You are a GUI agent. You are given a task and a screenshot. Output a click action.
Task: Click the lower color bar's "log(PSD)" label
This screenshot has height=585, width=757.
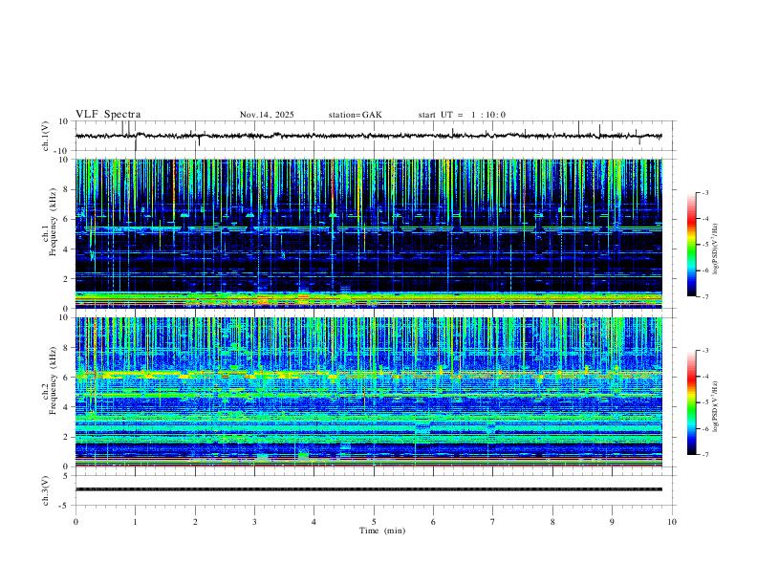[716, 406]
